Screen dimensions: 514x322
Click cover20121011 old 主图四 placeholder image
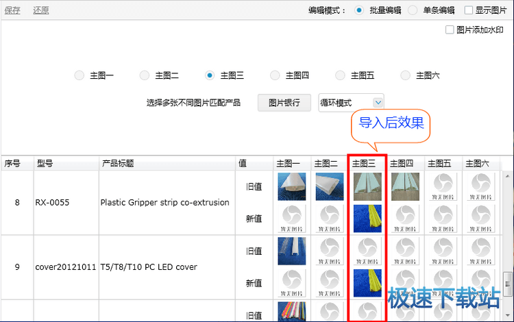pyautogui.click(x=406, y=251)
